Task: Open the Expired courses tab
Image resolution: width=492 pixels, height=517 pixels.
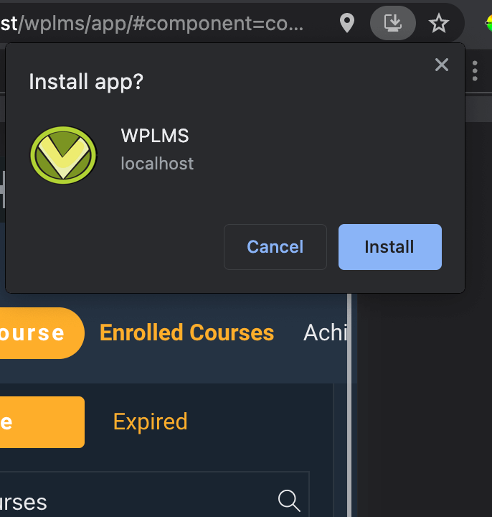Action: point(150,421)
